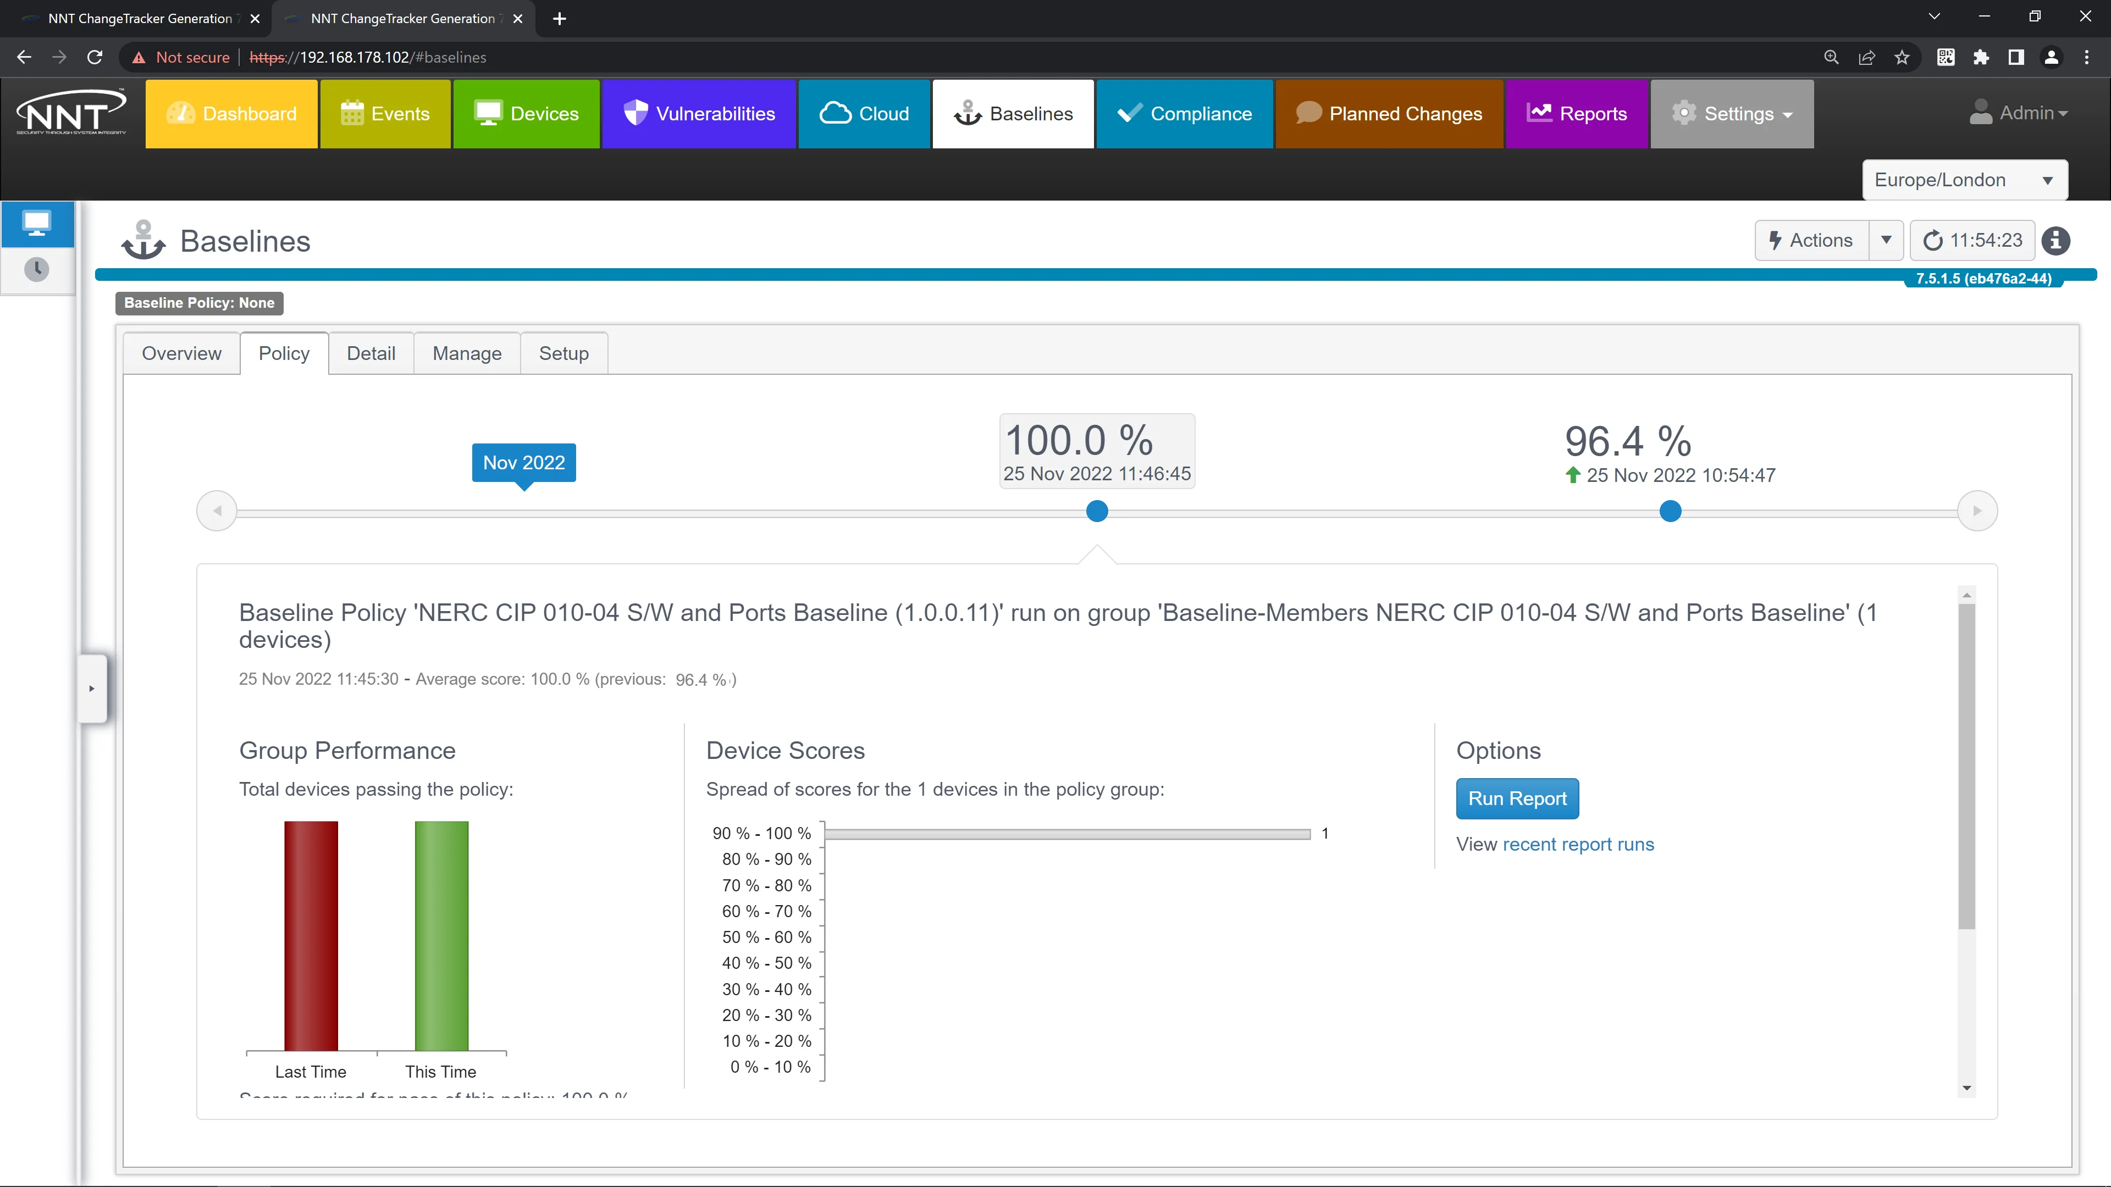2111x1187 pixels.
Task: Click the Baseline Policy: None badge
Action: [x=199, y=303]
